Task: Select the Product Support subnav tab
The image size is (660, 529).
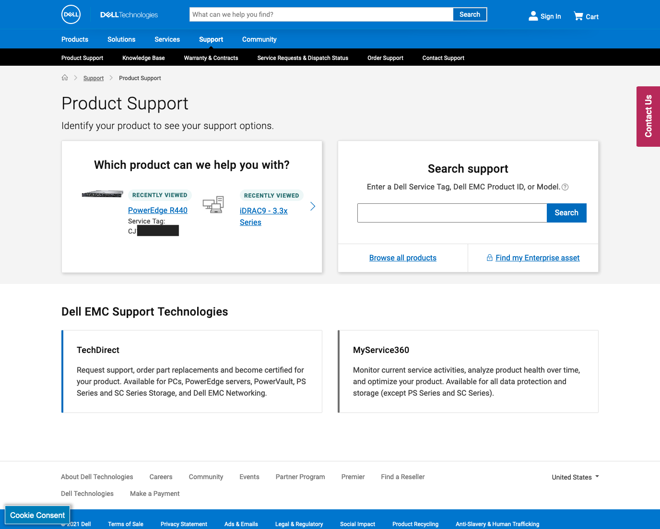Action: click(x=82, y=58)
